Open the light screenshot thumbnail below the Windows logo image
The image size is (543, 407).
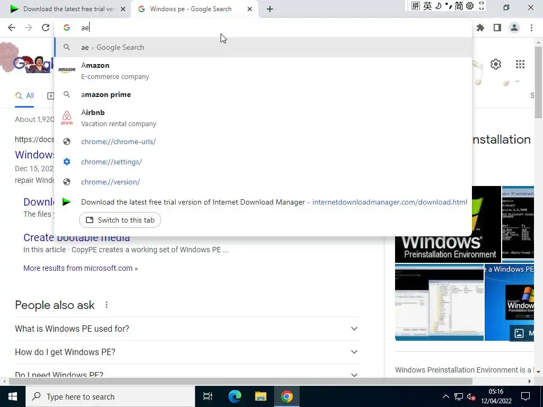pos(439,303)
